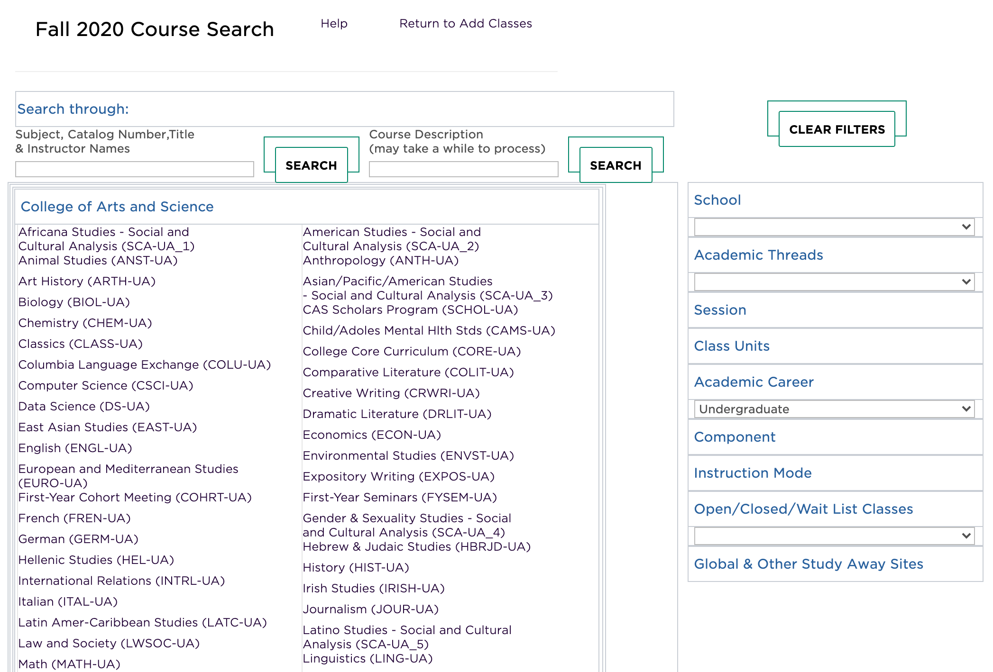Select Dramatic Literature (DRLIT-UA)
This screenshot has height=672, width=993.
pos(397,414)
